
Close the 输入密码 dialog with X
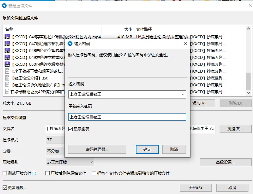[185, 44]
